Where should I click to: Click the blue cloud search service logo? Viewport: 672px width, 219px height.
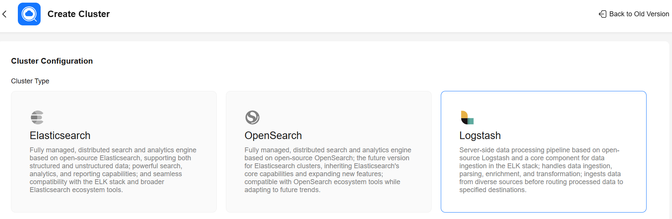point(29,14)
